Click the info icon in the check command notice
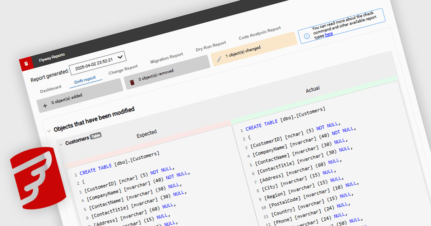431x226 pixels. (306, 36)
